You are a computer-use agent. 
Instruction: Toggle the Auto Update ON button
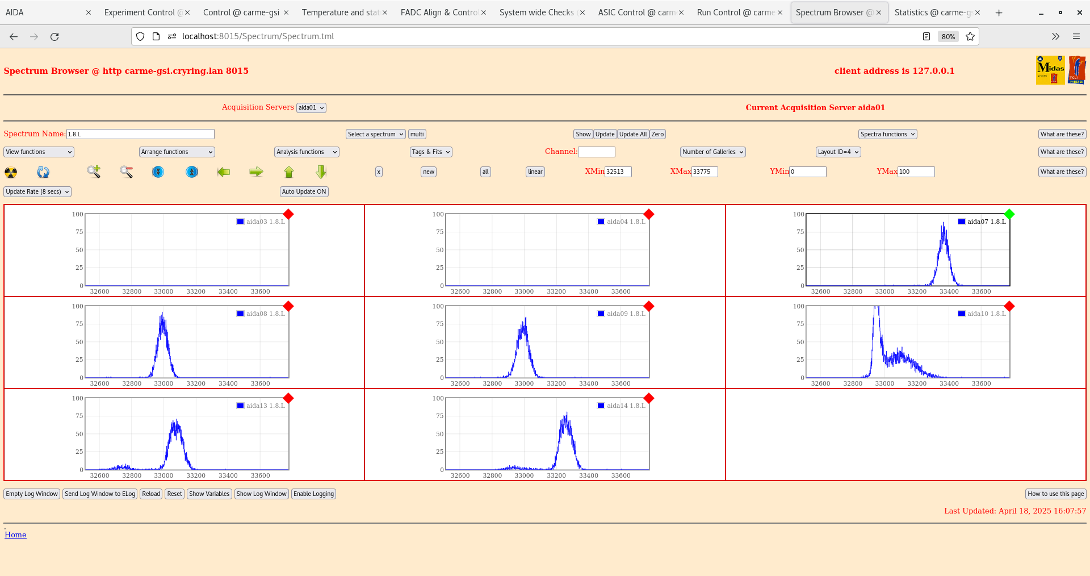(304, 191)
